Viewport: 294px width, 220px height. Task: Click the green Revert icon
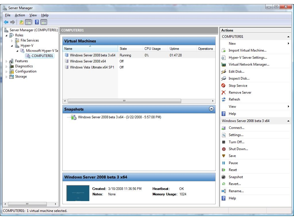coord(223,184)
